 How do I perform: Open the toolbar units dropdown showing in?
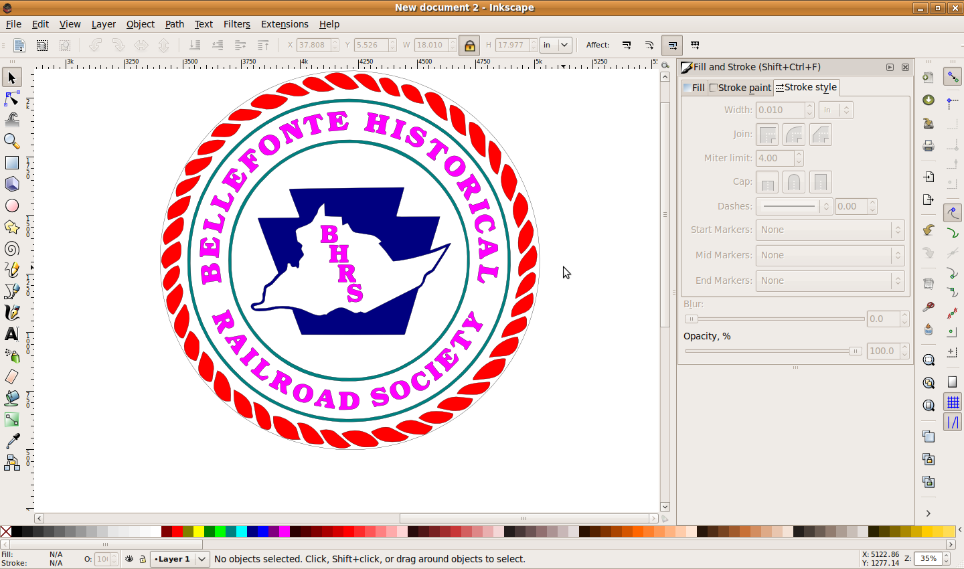click(x=556, y=46)
